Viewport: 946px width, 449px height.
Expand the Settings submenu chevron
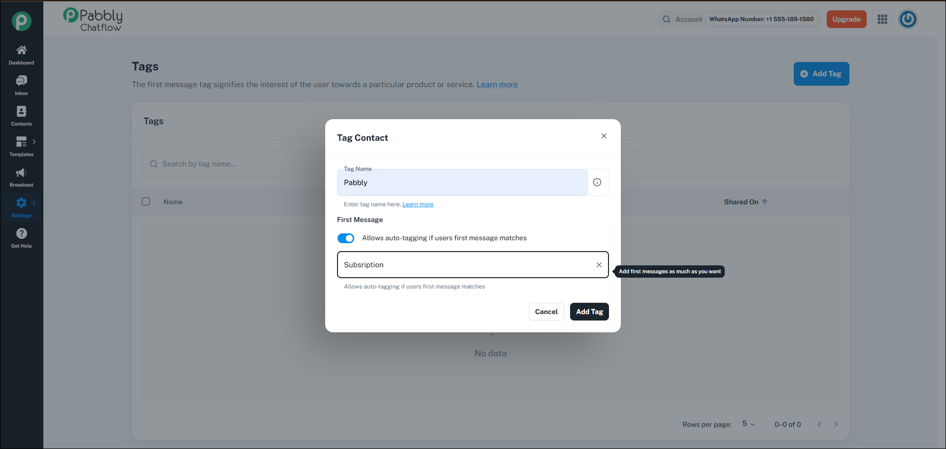pos(34,203)
